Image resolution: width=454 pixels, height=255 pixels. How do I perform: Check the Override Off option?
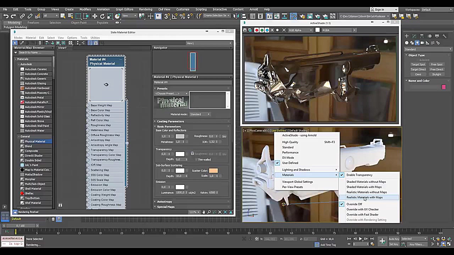[354, 204]
